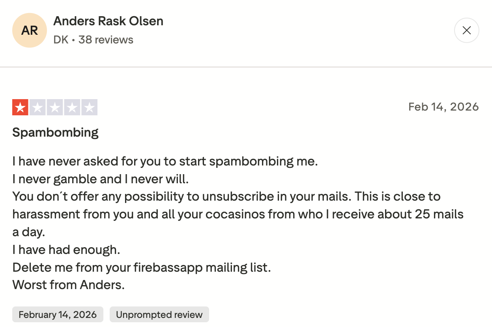Select the 'February 14, 2026' tag
Image resolution: width=492 pixels, height=327 pixels.
(58, 314)
